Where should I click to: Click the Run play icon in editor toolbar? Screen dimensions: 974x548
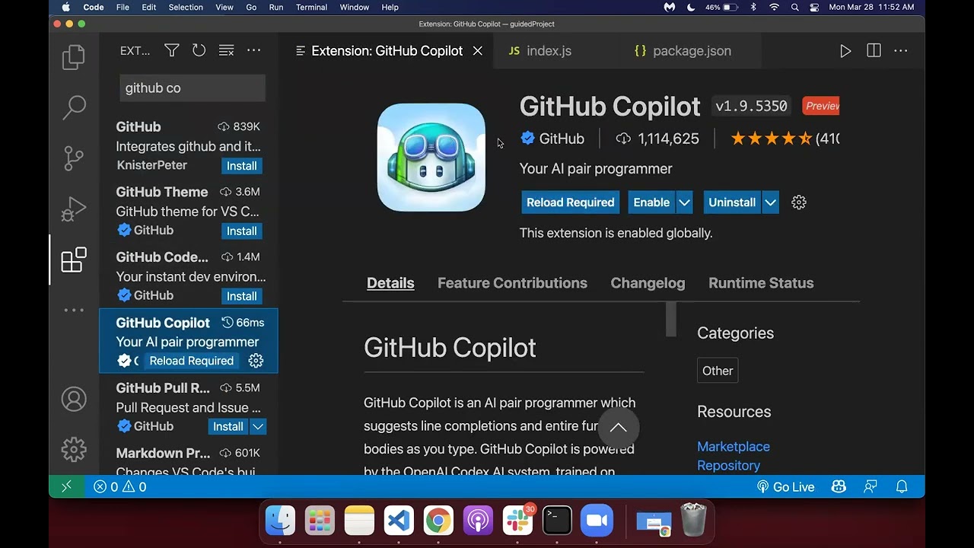point(845,51)
